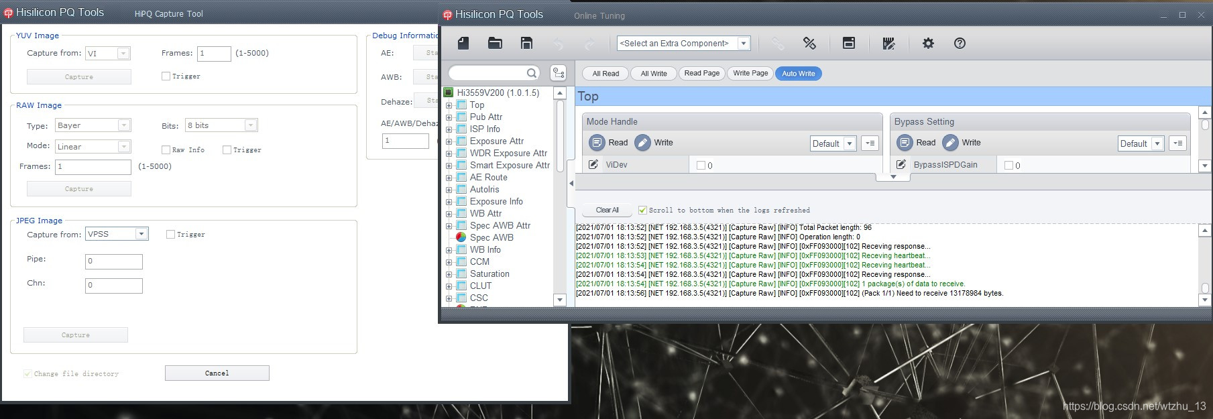Viewport: 1213px width, 419px height.
Task: Click the tree structure toggle icon
Action: pyautogui.click(x=558, y=73)
